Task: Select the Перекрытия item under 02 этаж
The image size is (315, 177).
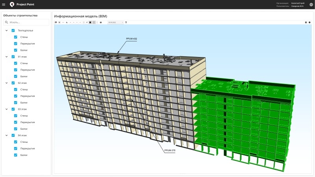Action: (28, 96)
